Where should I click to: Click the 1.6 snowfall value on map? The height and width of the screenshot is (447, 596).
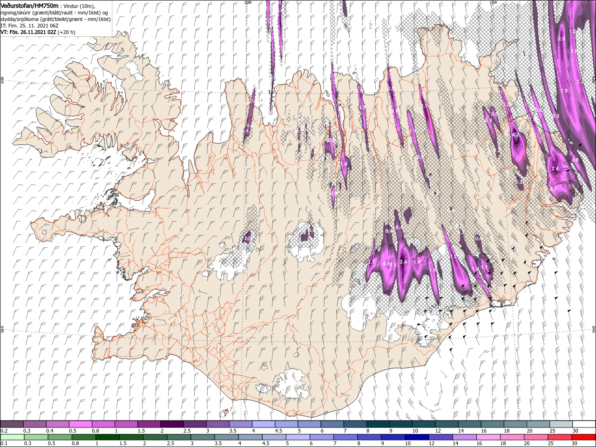tap(417, 262)
